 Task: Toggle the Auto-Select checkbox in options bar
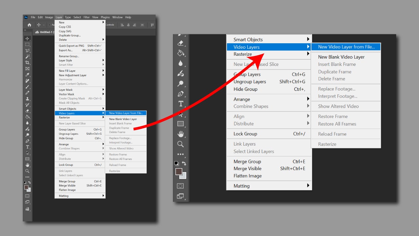49,25
